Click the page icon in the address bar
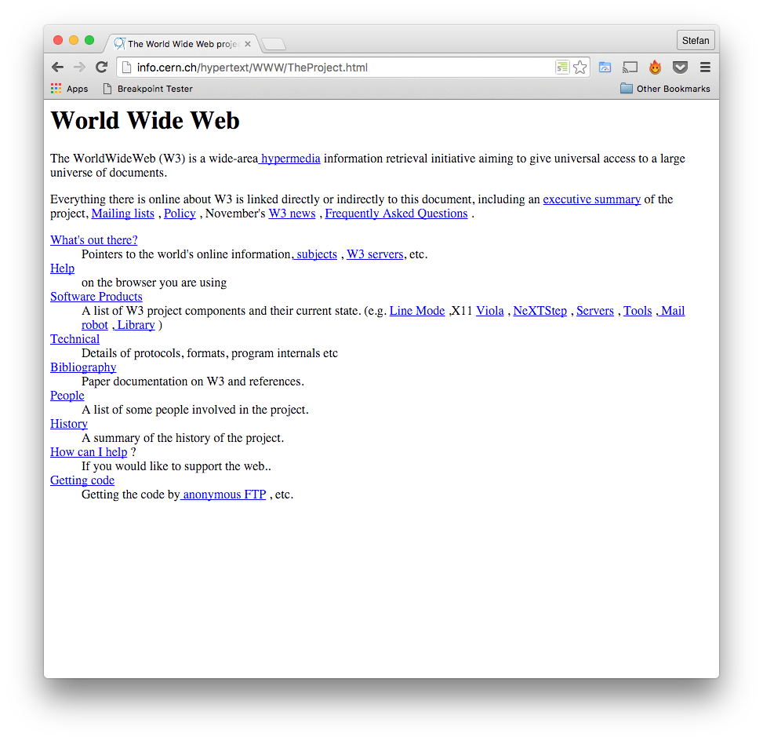The height and width of the screenshot is (741, 763). [x=126, y=68]
